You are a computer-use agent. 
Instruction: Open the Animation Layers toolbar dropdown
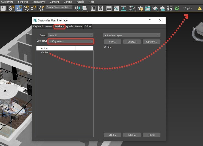click(x=132, y=35)
